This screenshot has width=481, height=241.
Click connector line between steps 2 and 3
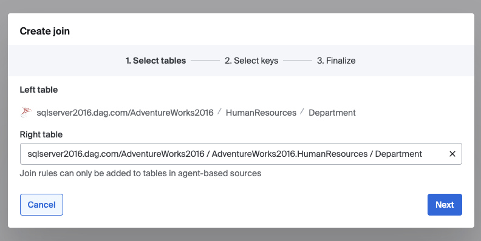[298, 61]
